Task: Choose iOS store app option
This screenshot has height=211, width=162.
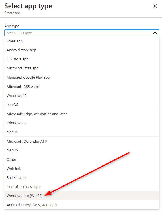Action: pyautogui.click(x=82, y=59)
